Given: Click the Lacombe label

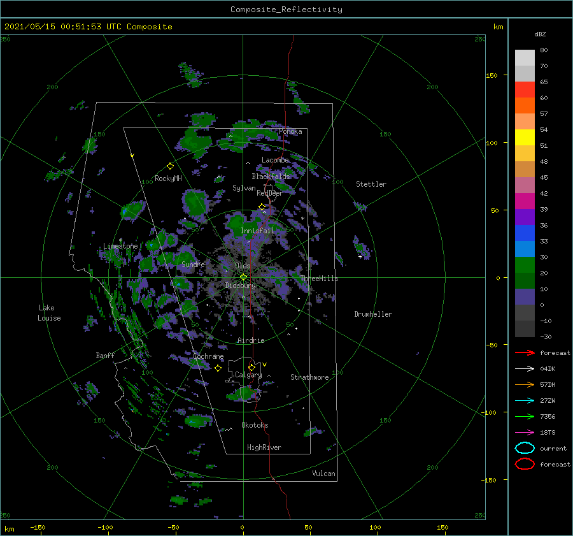Looking at the screenshot, I should (x=275, y=160).
